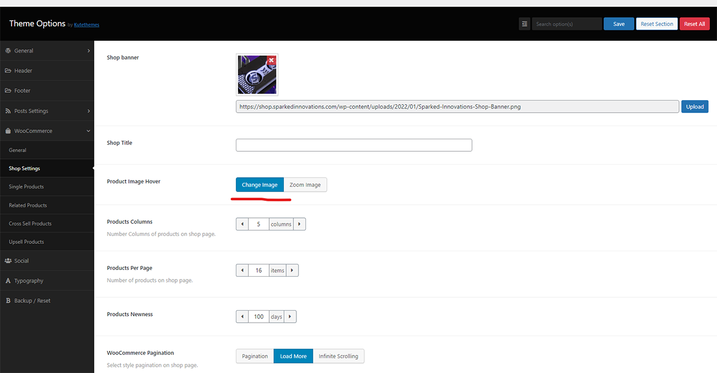Open Upsell Products sub-item

pos(47,242)
